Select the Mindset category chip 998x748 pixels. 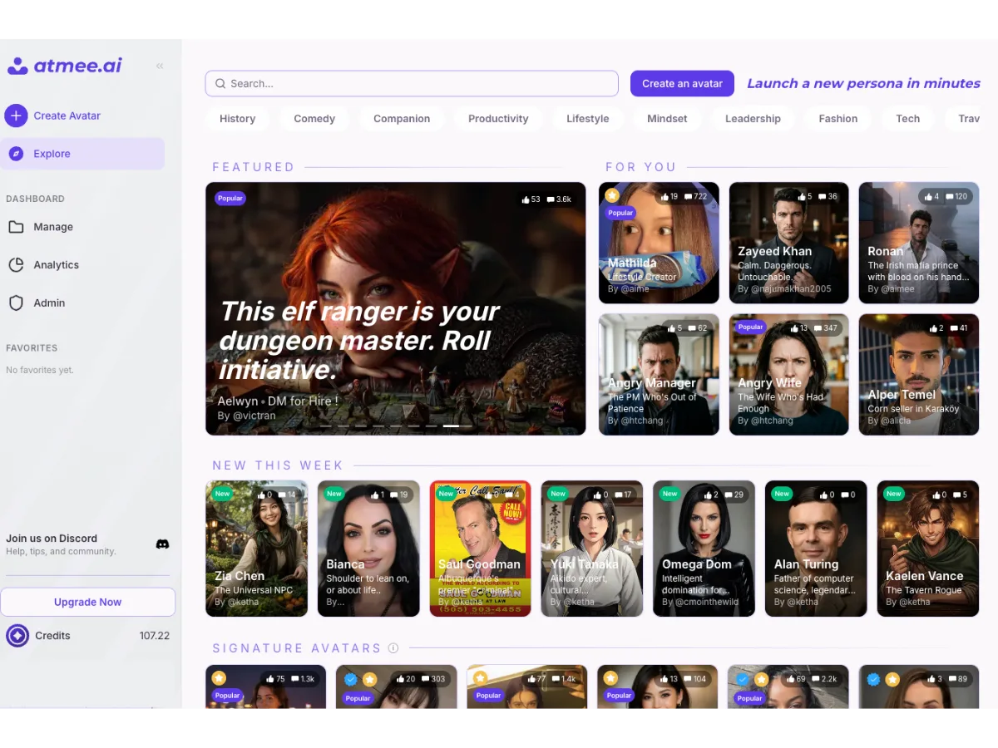tap(667, 119)
